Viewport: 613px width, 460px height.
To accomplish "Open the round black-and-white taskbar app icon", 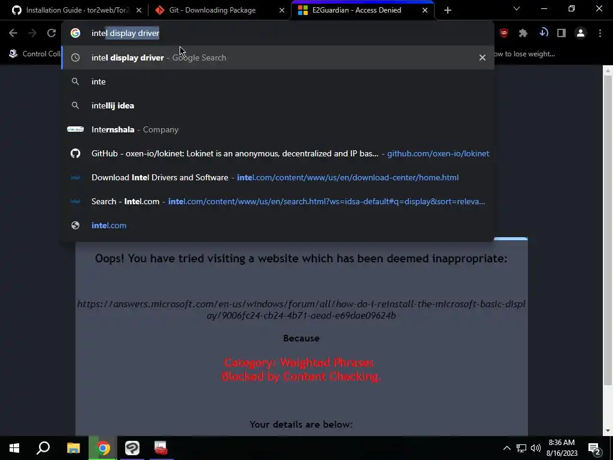I will click(x=132, y=448).
